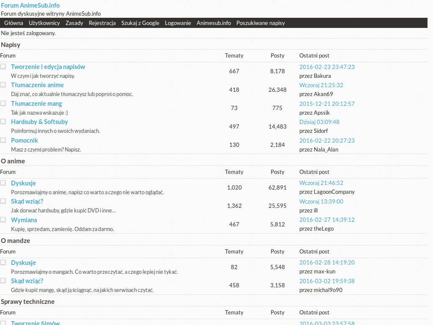This screenshot has height=325, width=433.
Task: Click the icon beside Skąd wziąć? under O mandze
Action: (x=3, y=281)
